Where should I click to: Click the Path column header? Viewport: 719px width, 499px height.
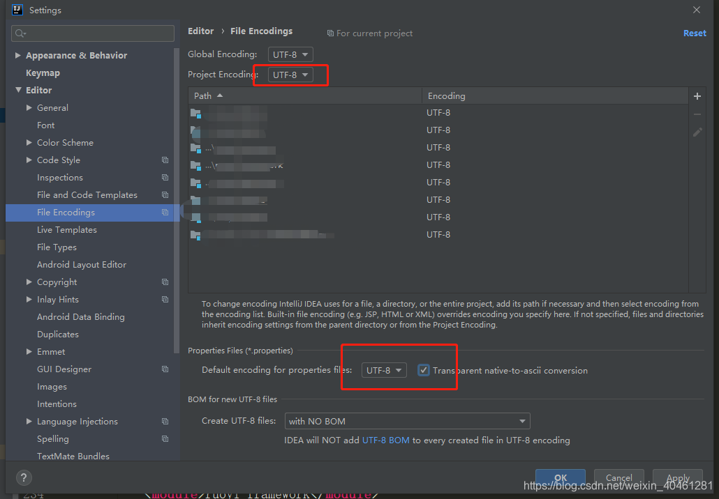click(305, 95)
